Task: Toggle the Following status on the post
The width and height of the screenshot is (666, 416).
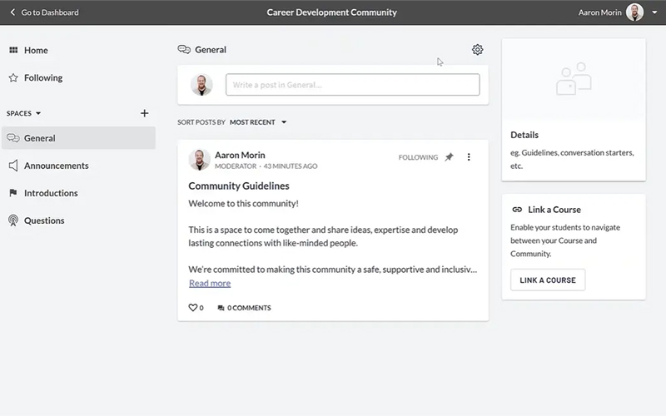Action: coord(418,157)
